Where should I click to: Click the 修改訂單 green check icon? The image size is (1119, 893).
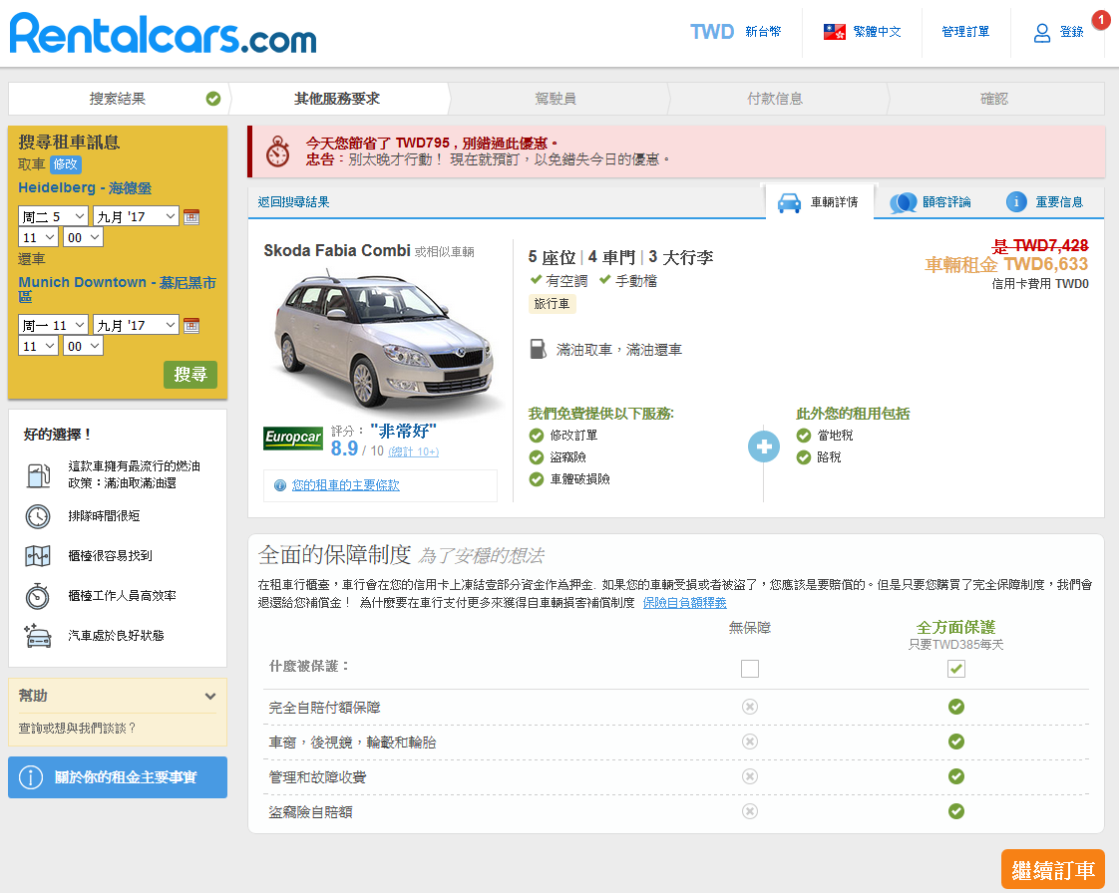point(537,436)
